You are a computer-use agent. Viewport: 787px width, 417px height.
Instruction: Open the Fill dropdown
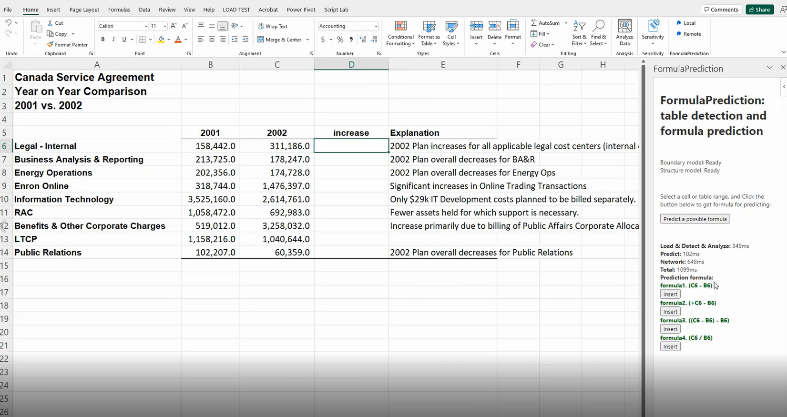[x=540, y=34]
